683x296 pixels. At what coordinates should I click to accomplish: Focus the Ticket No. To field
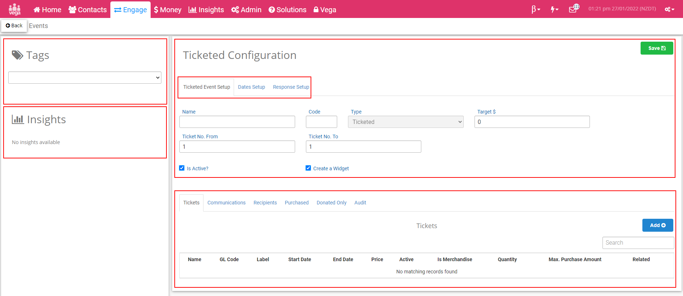[x=363, y=147]
